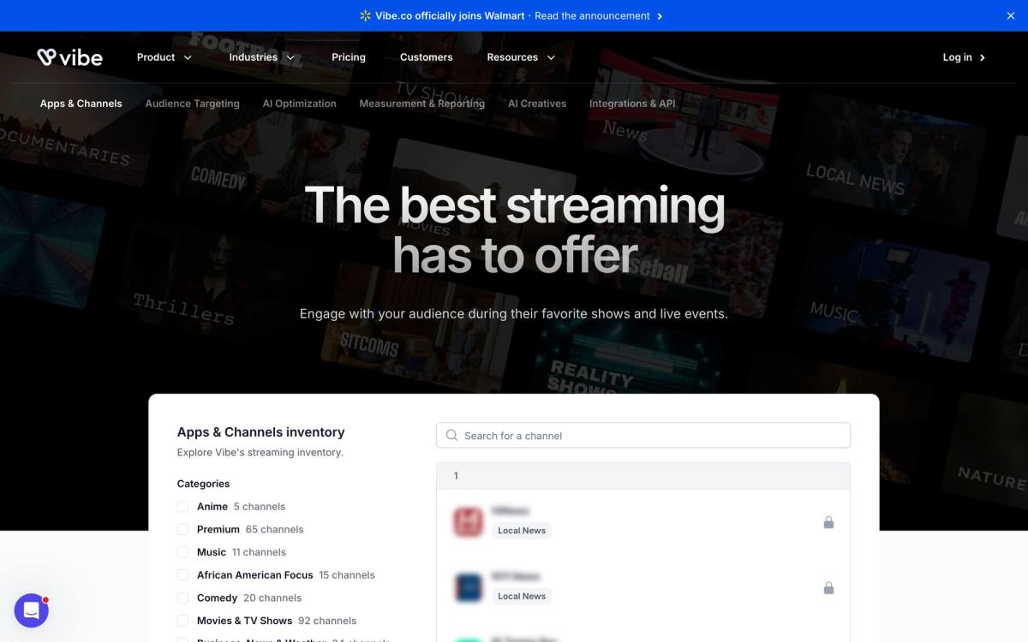Screen dimensions: 1028x642
Task: Click the Search for a channel field
Action: click(643, 435)
